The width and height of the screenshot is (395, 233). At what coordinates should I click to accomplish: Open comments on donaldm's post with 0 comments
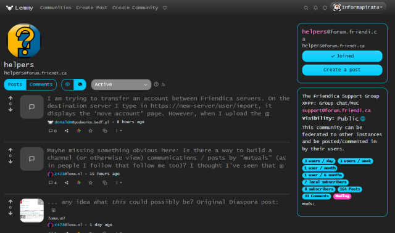[x=52, y=131]
